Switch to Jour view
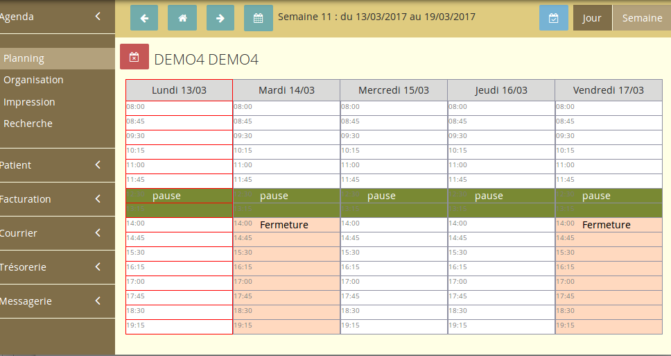The width and height of the screenshot is (671, 356). click(x=592, y=18)
